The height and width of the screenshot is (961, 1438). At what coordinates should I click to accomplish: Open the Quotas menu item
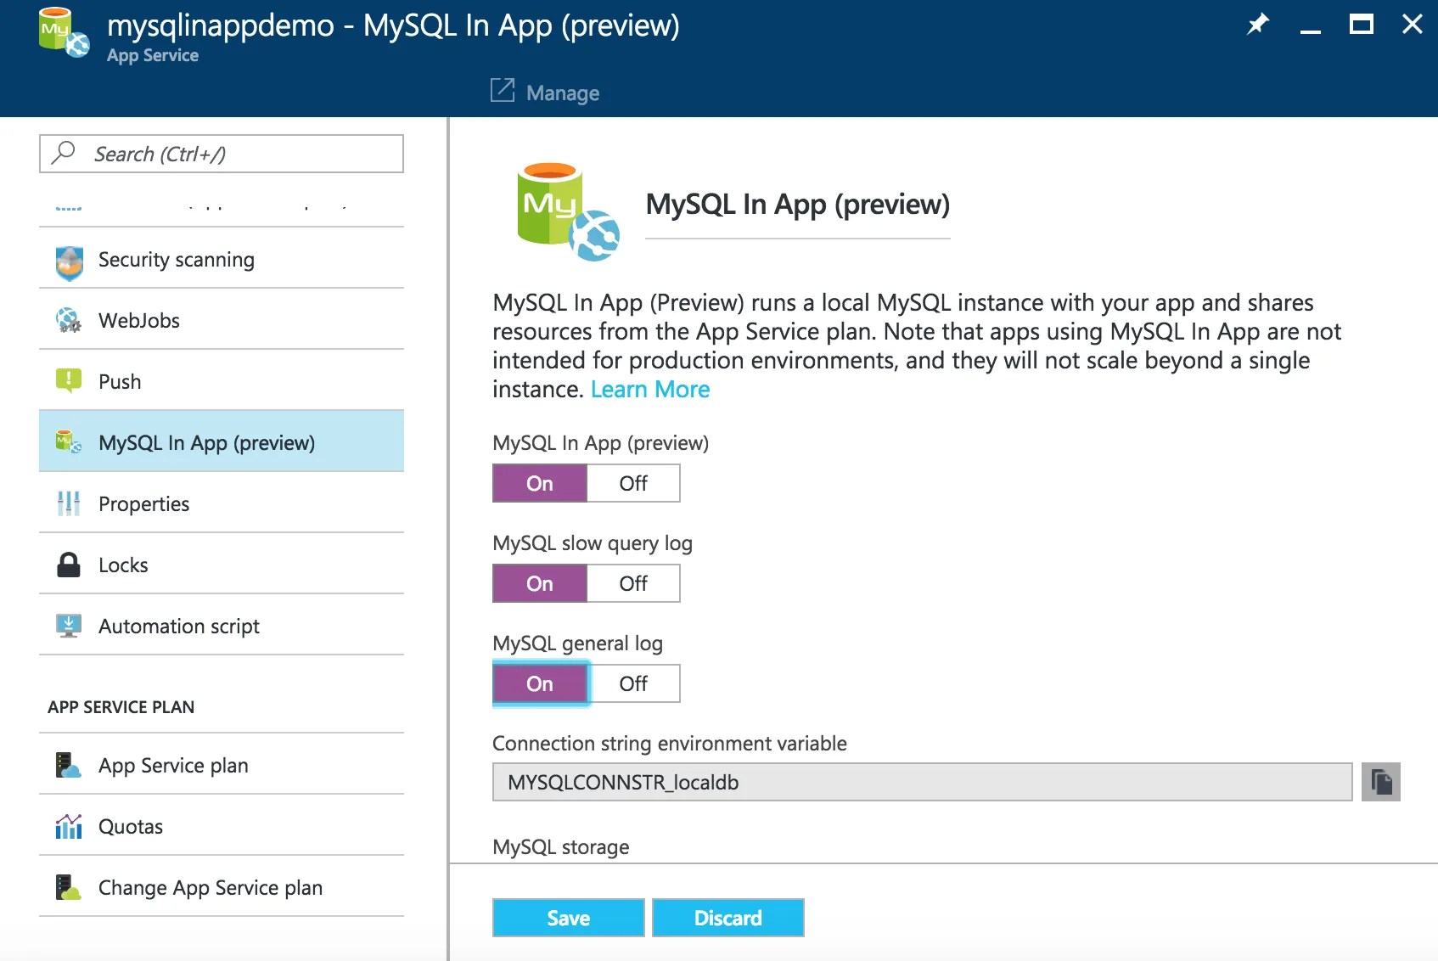tap(222, 826)
